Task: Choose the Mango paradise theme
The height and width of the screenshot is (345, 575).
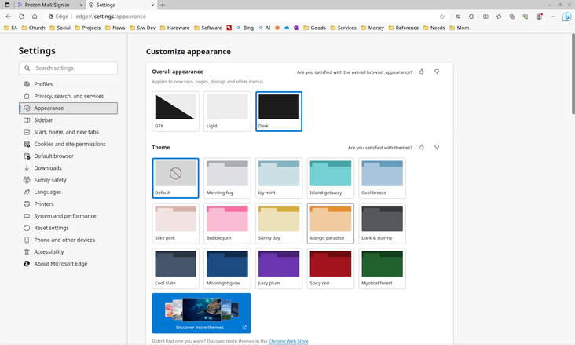Action: pos(331,223)
